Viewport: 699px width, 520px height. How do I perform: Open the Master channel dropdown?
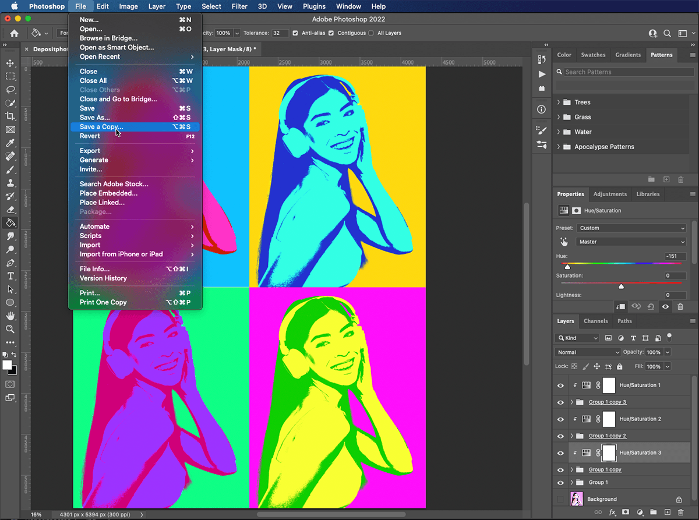[x=631, y=242]
